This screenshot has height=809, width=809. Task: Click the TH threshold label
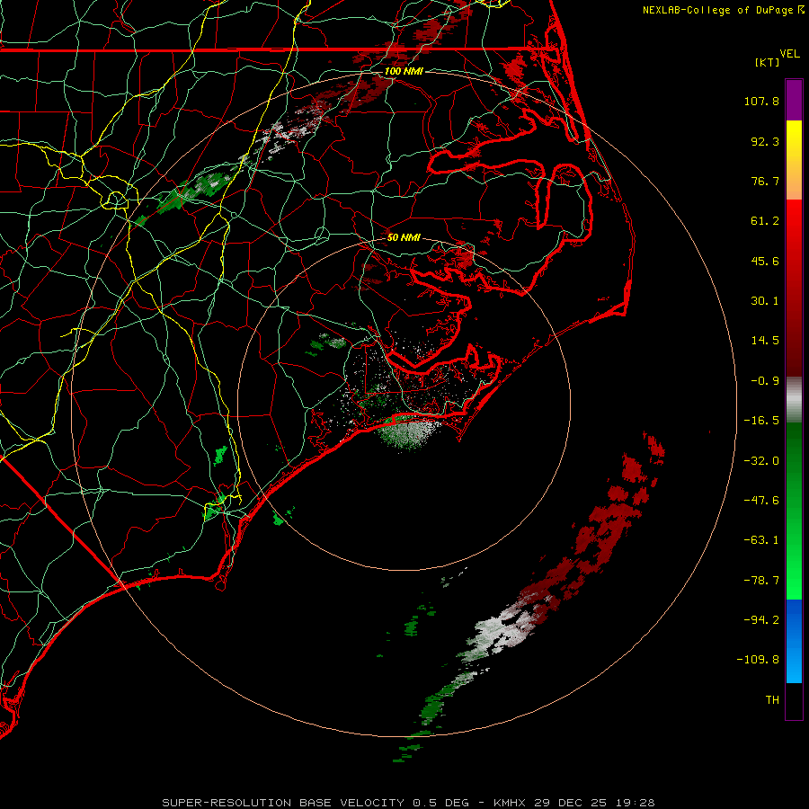click(772, 699)
